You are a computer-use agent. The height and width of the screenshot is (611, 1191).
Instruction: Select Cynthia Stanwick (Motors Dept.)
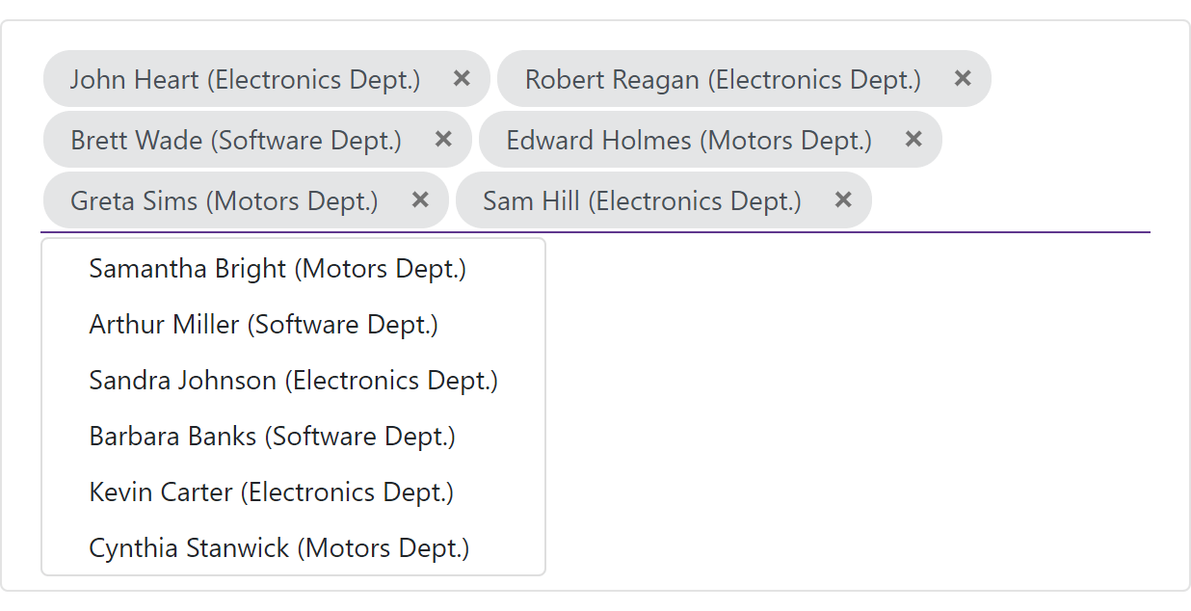(x=278, y=548)
